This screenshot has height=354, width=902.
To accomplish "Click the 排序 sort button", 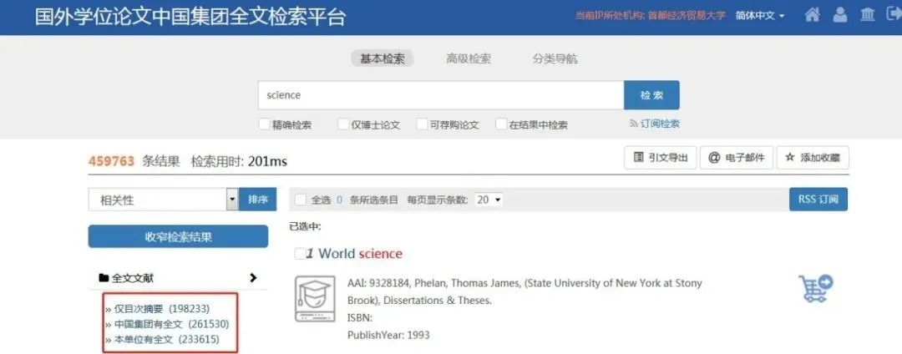I will (x=258, y=200).
